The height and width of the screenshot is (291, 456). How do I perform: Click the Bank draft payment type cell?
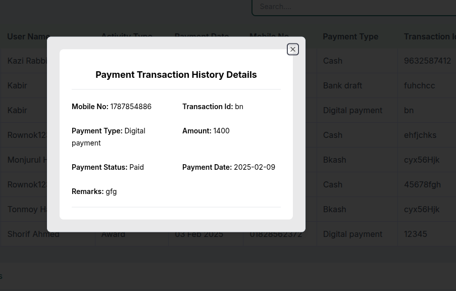pos(342,85)
